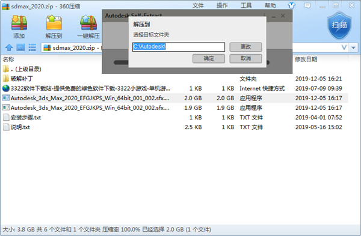Switch to thumbnail view icon
This screenshot has height=236, width=361.
(20, 47)
